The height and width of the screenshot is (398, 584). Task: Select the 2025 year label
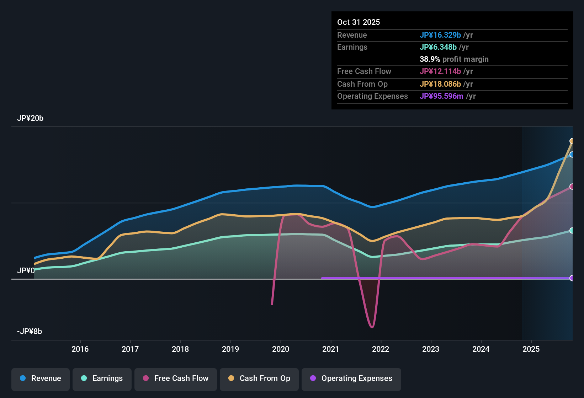point(531,349)
